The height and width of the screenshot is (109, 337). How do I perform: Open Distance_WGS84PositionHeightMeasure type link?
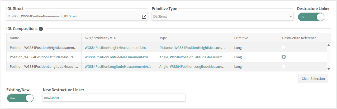(192, 48)
